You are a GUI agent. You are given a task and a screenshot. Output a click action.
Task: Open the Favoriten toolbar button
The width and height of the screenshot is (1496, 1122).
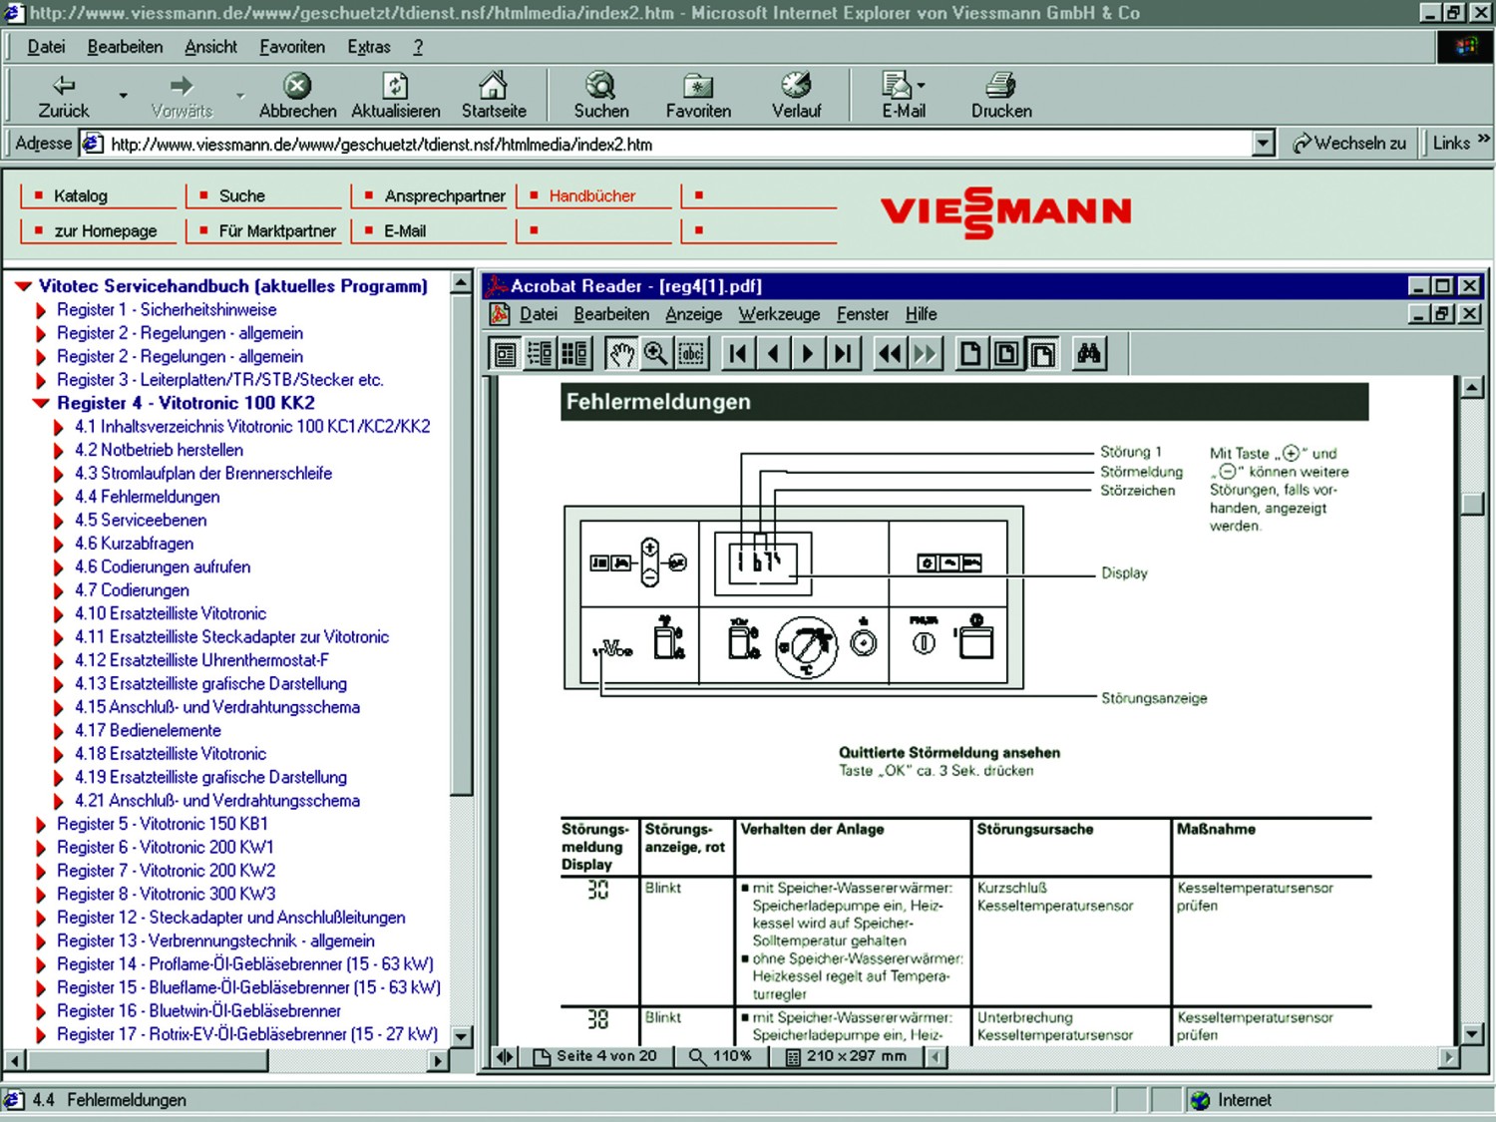coord(698,97)
